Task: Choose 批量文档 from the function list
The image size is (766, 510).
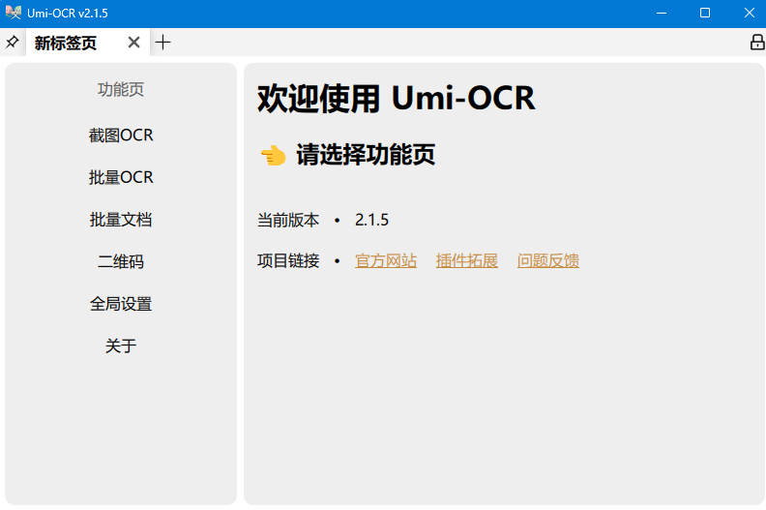Action: point(121,220)
